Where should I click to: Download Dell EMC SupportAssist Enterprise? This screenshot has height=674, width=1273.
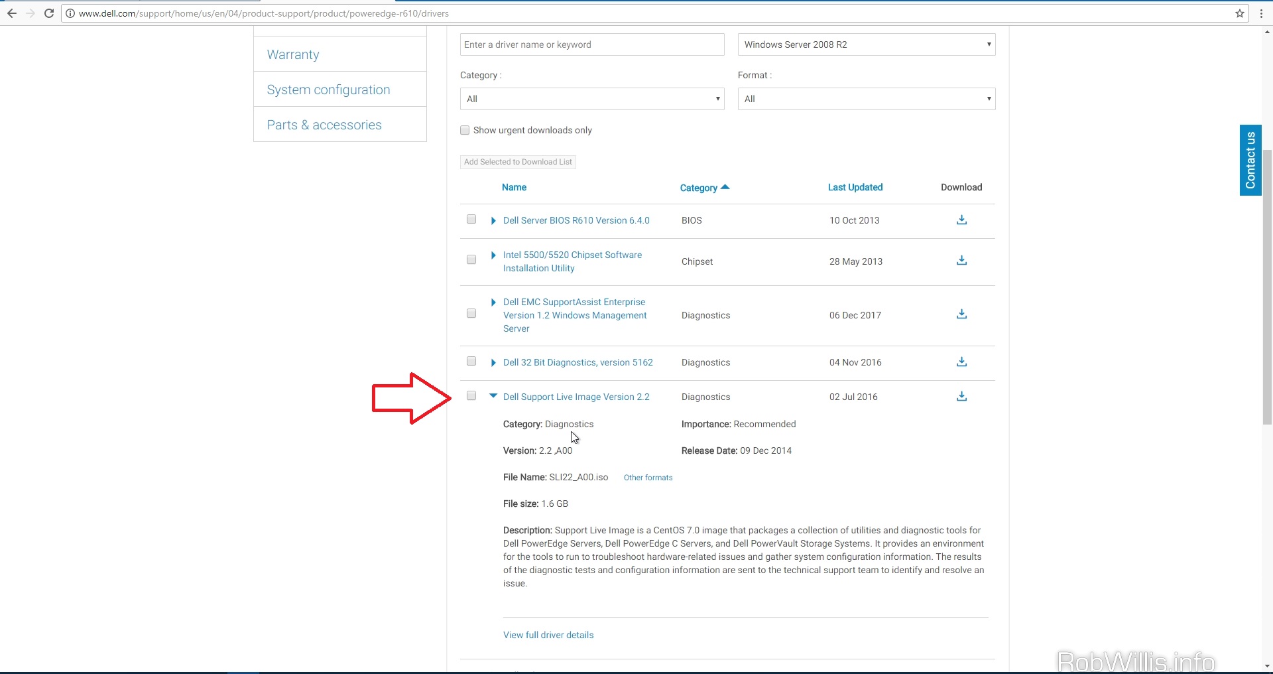[x=961, y=314]
